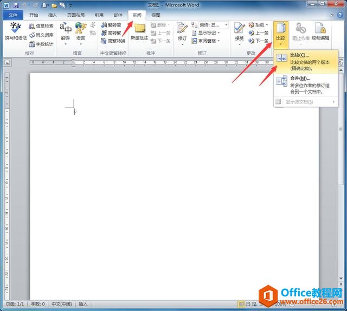The width and height of the screenshot is (347, 311).
Task: Minimize the ribbon with caret icon
Action: click(x=332, y=15)
